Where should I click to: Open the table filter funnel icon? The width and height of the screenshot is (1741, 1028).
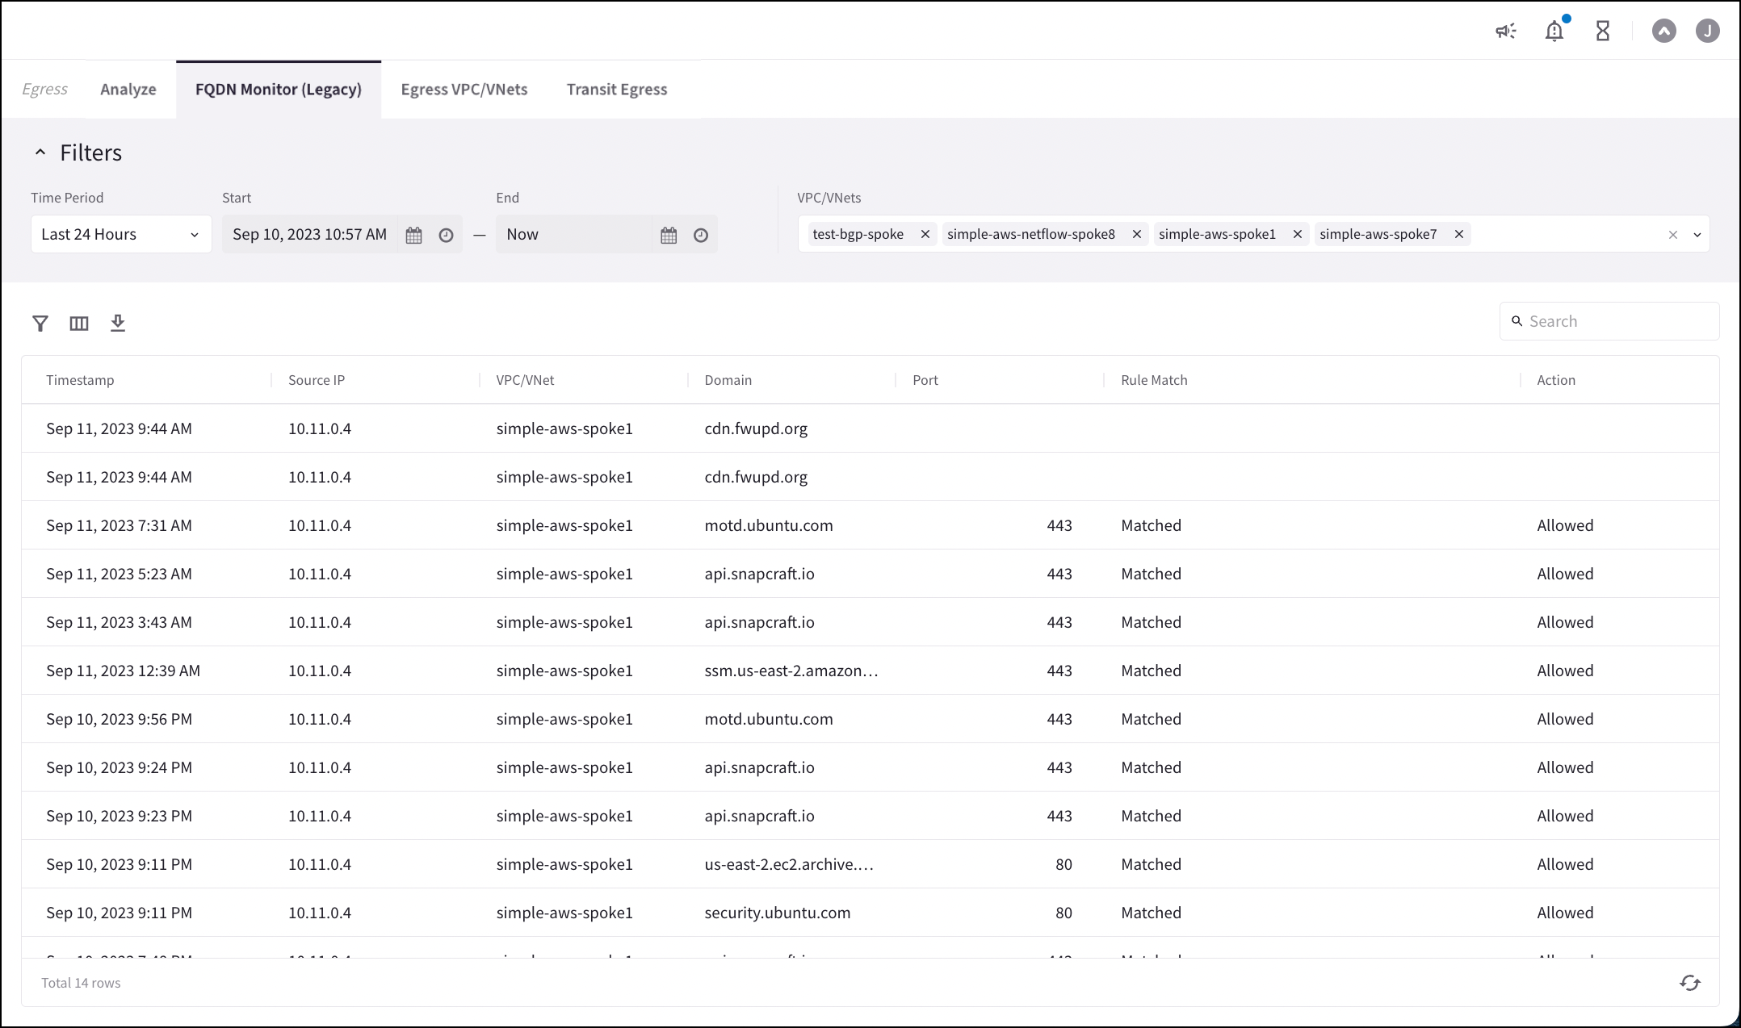pos(40,324)
